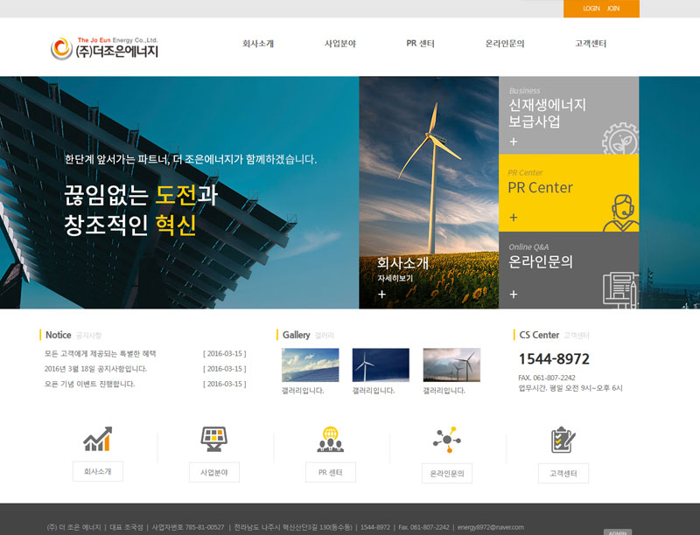Click the globe people icon above PR 센터
The height and width of the screenshot is (535, 700).
(x=330, y=439)
